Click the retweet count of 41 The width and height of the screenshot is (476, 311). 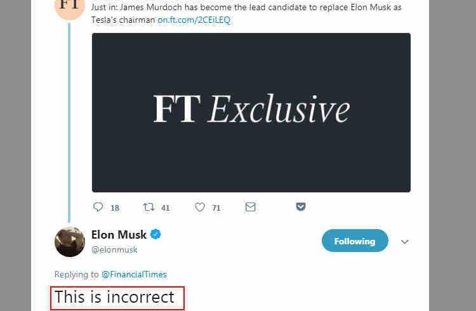click(x=166, y=208)
